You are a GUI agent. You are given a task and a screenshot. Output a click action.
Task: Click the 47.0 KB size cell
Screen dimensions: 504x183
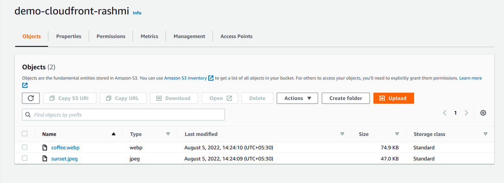click(389, 159)
